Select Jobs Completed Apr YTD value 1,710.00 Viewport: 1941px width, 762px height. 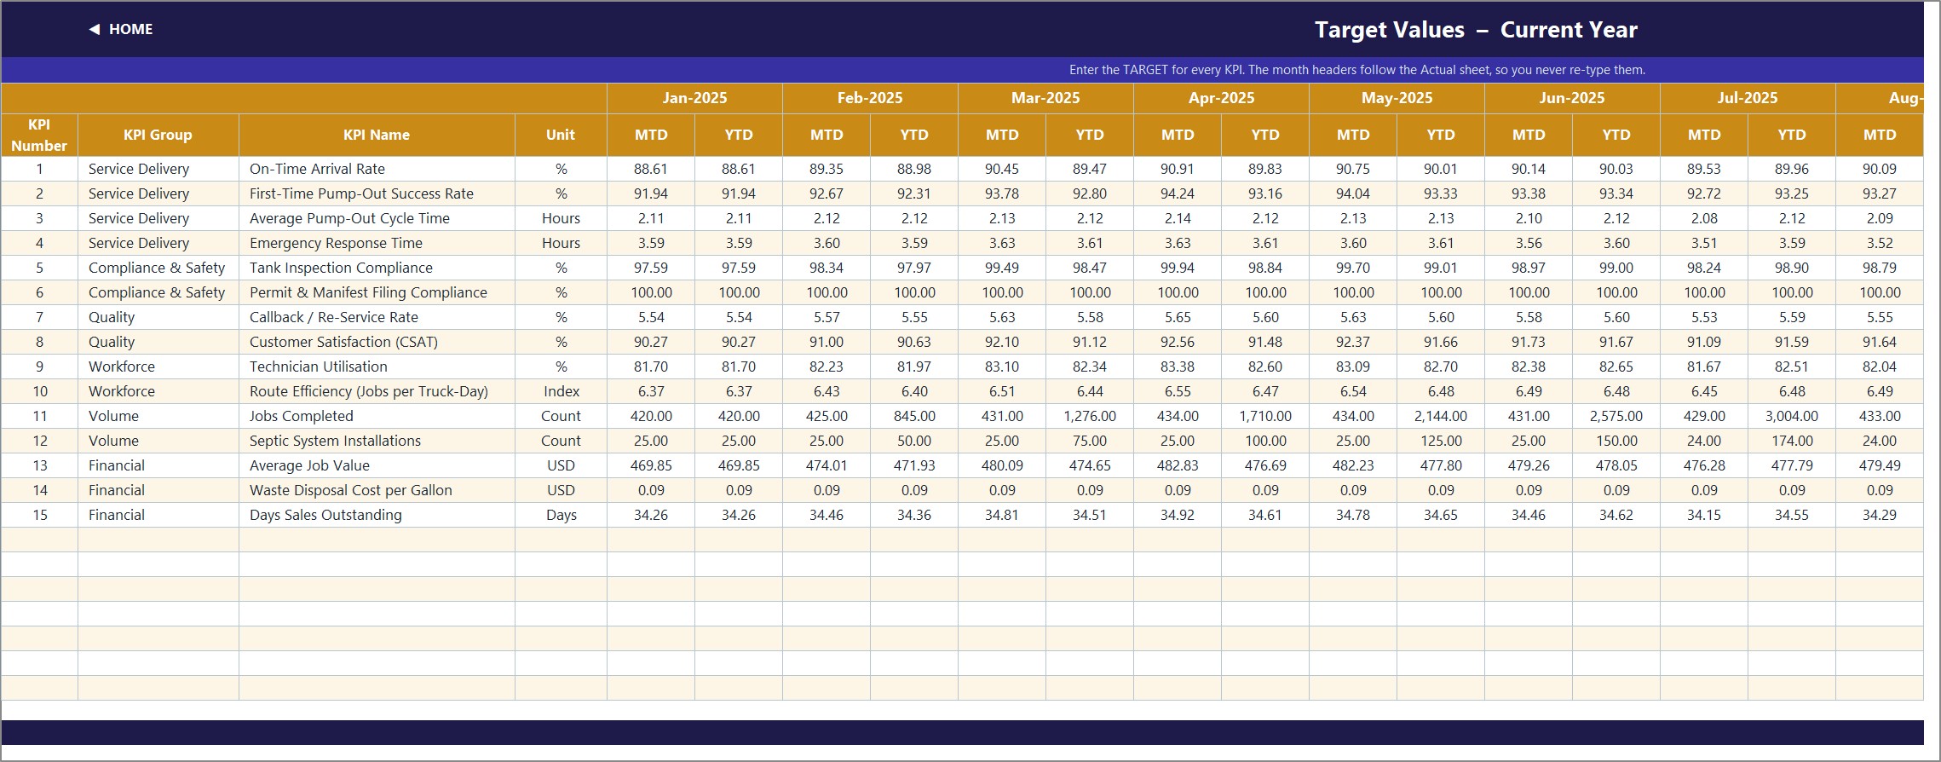[1265, 416]
